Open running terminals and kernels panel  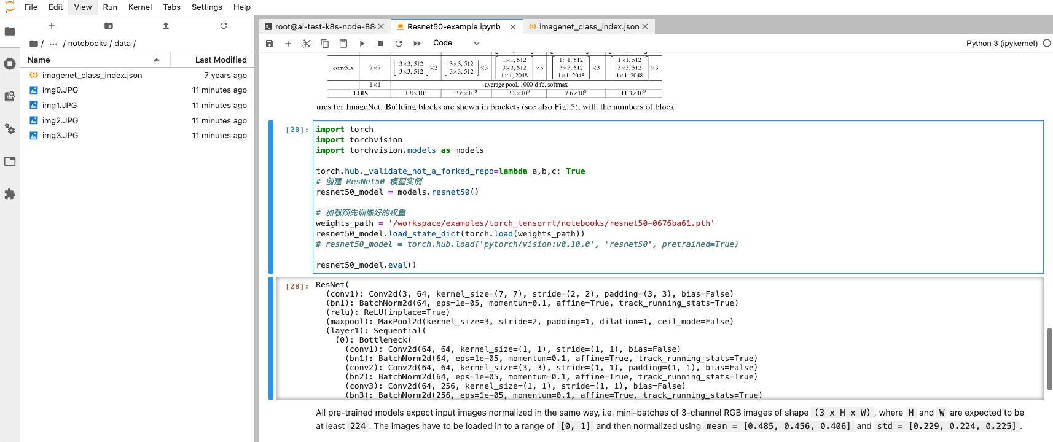point(10,64)
